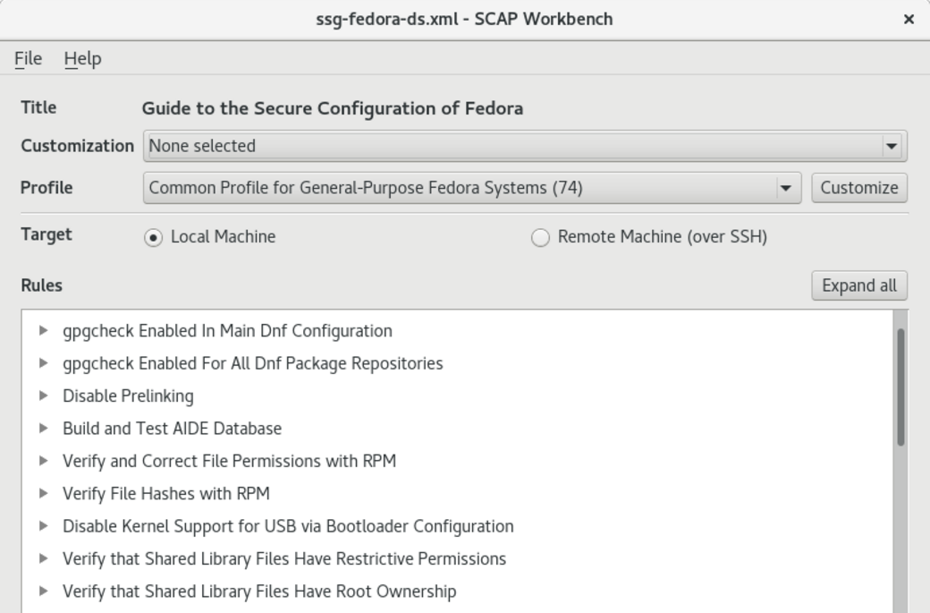Click the Expand all button
The height and width of the screenshot is (613, 930).
[x=859, y=286]
